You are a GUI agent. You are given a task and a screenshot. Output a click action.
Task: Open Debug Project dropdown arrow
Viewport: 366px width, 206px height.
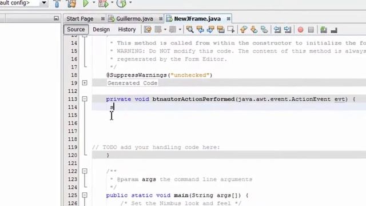point(112,2)
